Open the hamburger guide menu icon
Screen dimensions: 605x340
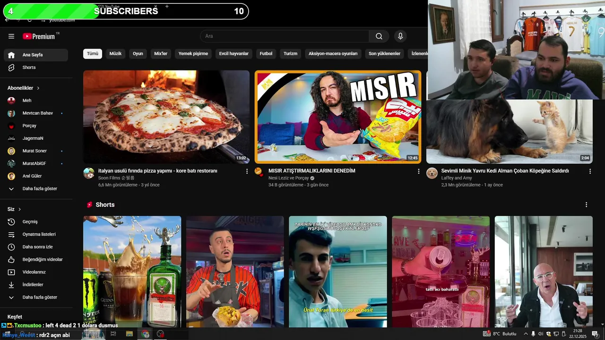(x=11, y=36)
